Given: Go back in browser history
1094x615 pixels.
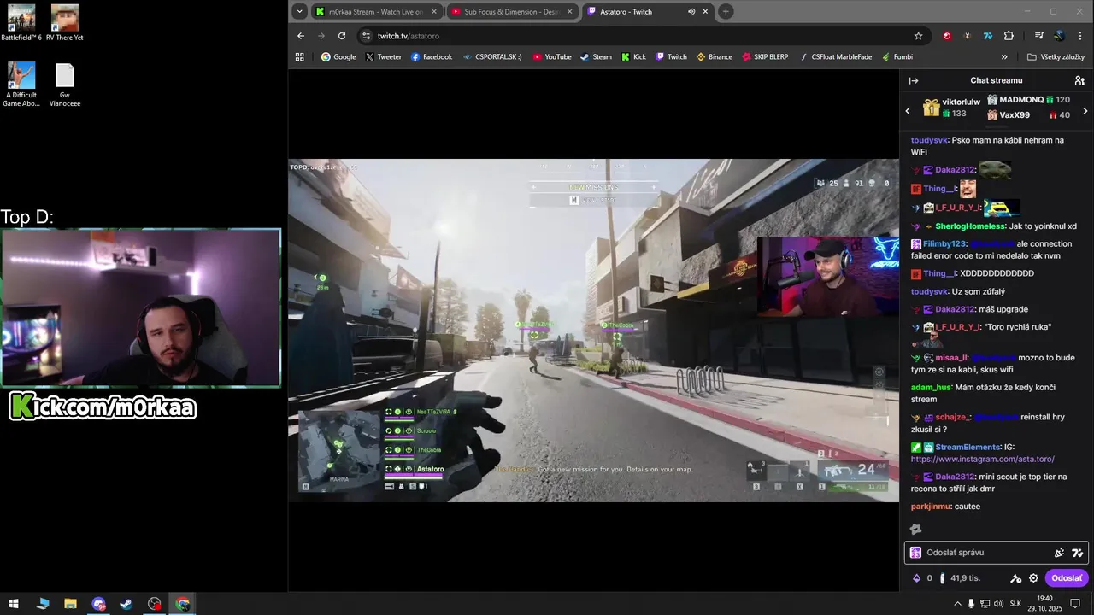Looking at the screenshot, I should [301, 36].
